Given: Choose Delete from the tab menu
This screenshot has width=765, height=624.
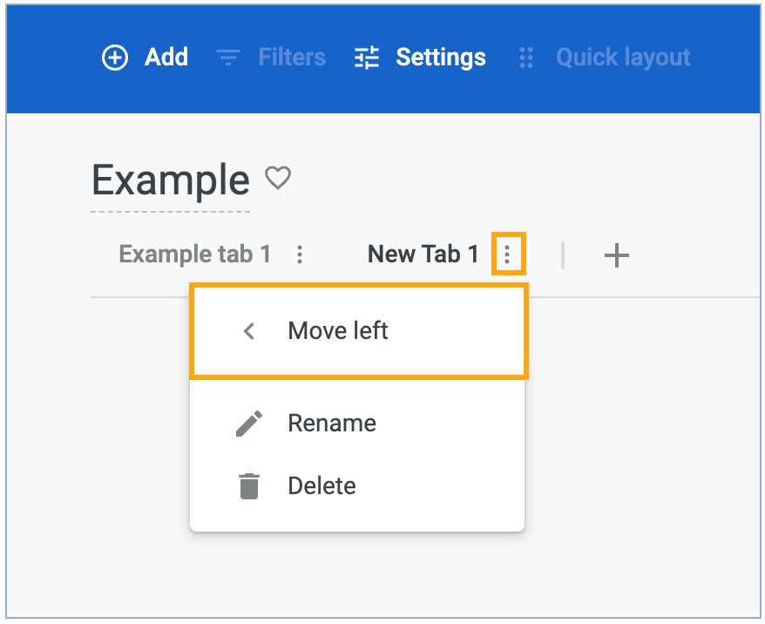Looking at the screenshot, I should coord(322,485).
